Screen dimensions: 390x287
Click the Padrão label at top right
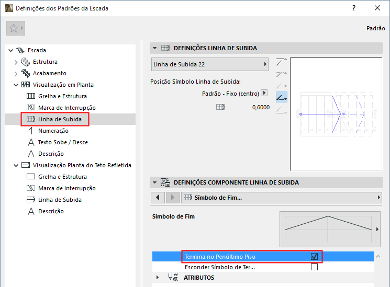tap(375, 28)
